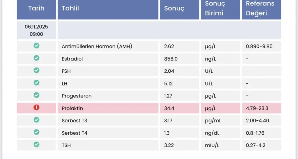This screenshot has height=159, width=298.
Task: Open the 06.11.2025 09:00 date cell
Action: pyautogui.click(x=36, y=30)
